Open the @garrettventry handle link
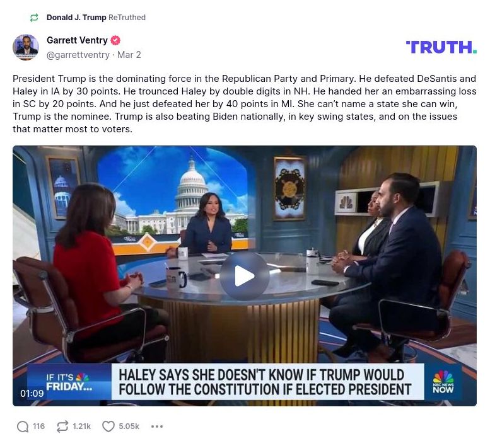 [78, 55]
